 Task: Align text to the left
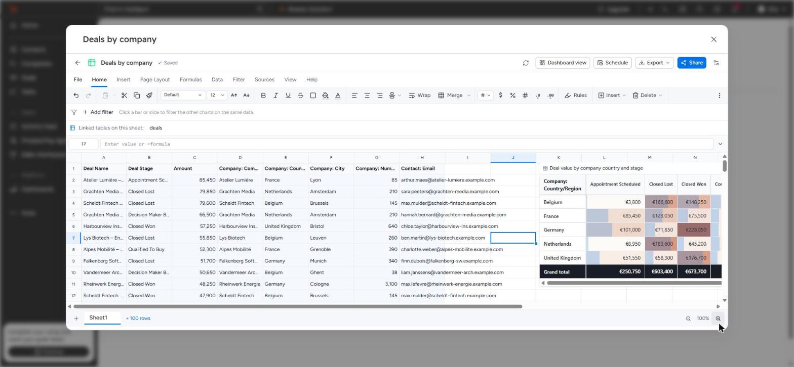coord(354,96)
